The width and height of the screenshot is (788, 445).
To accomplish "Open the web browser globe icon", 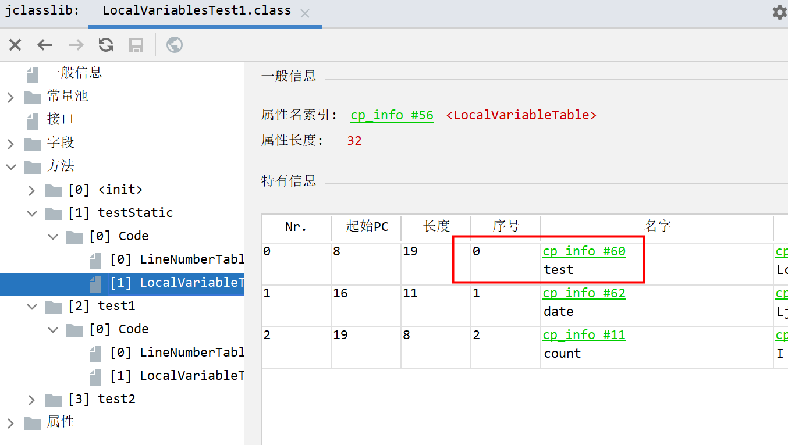I will pos(175,45).
